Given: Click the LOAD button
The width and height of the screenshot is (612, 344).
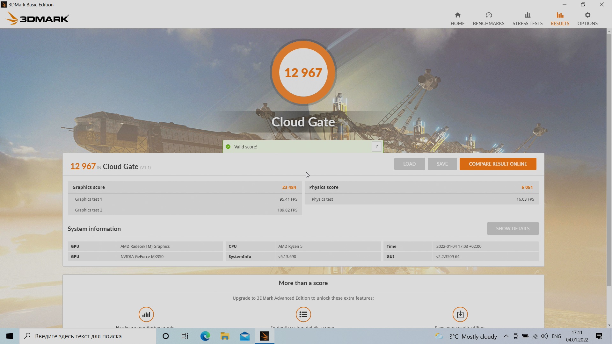Looking at the screenshot, I should pos(409,164).
